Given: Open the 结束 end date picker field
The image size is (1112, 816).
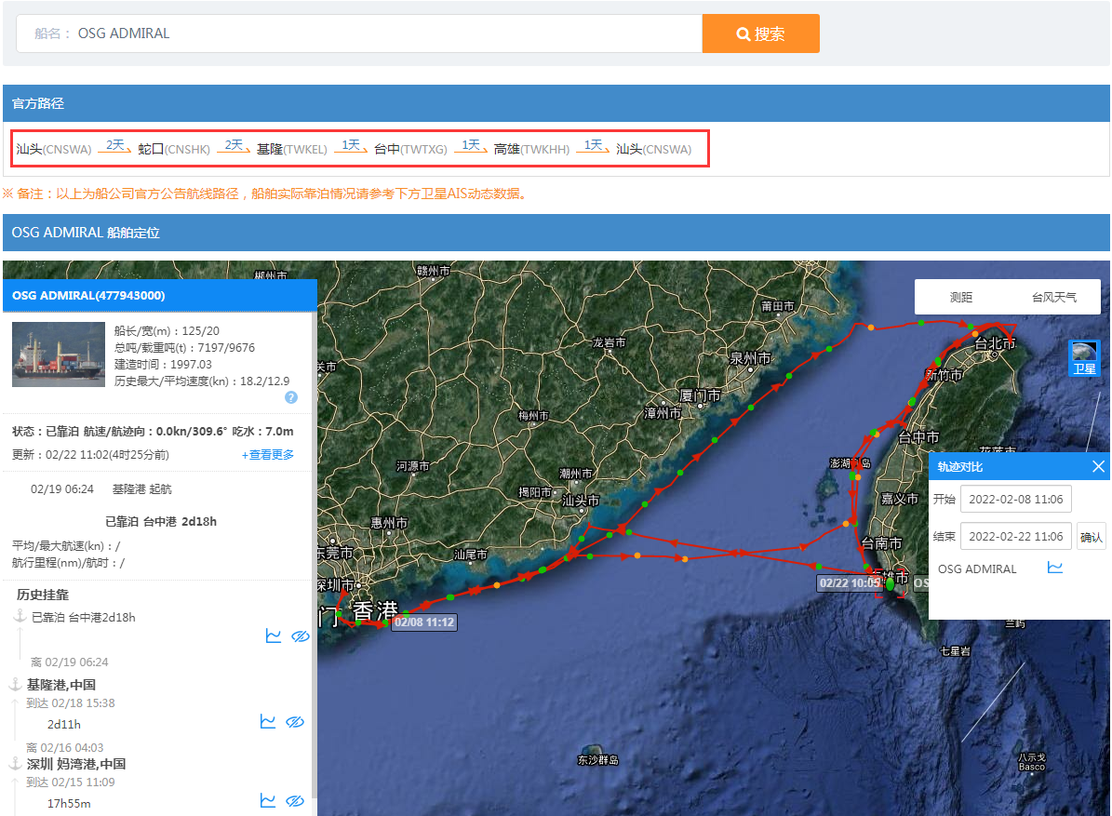Looking at the screenshot, I should (1015, 537).
